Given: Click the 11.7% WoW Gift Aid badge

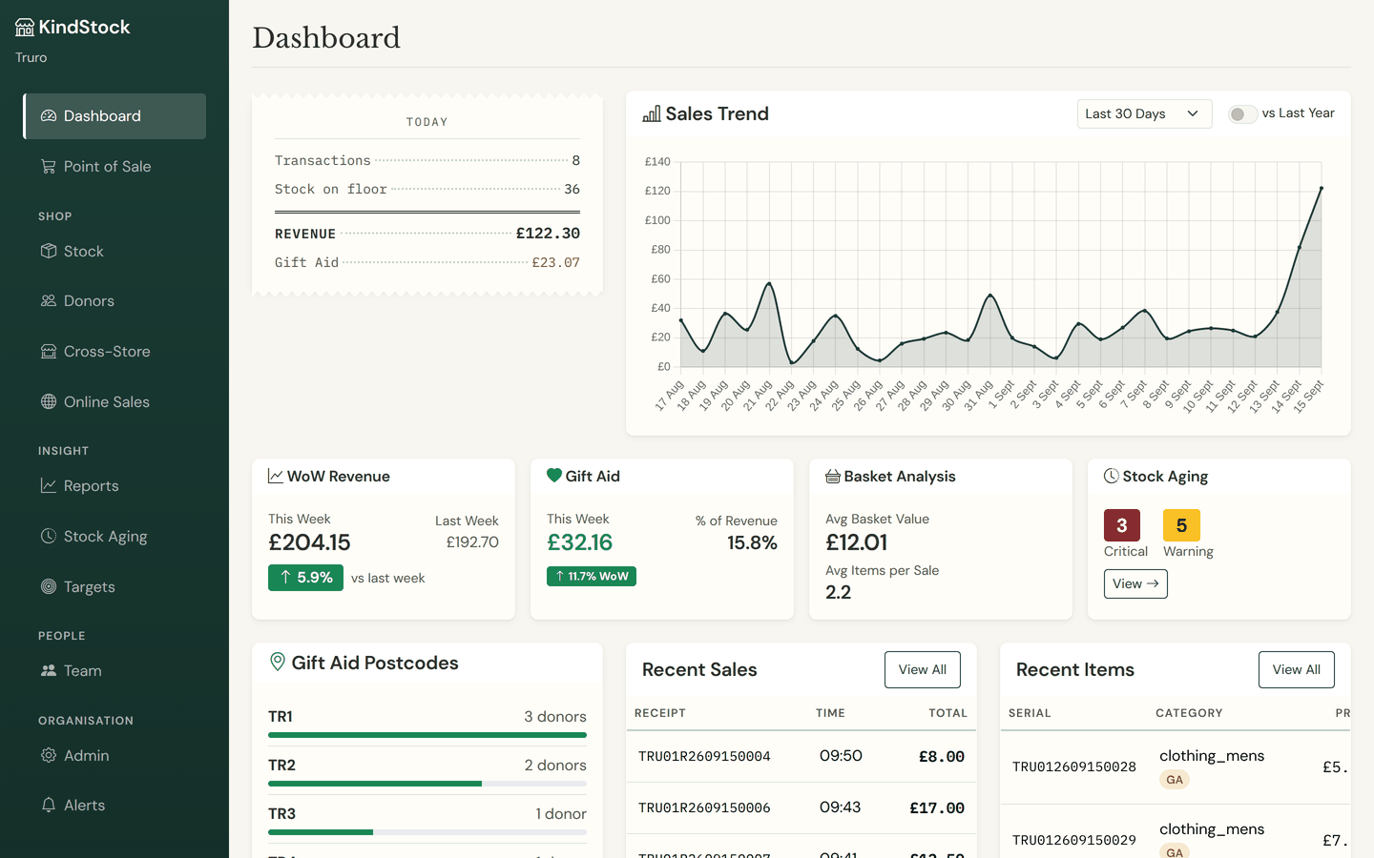Looking at the screenshot, I should pyautogui.click(x=592, y=576).
